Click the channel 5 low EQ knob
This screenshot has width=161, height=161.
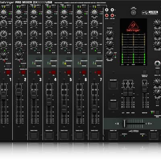(64, 44)
